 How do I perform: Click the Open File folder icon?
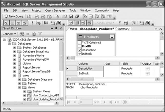tap(65, 17)
